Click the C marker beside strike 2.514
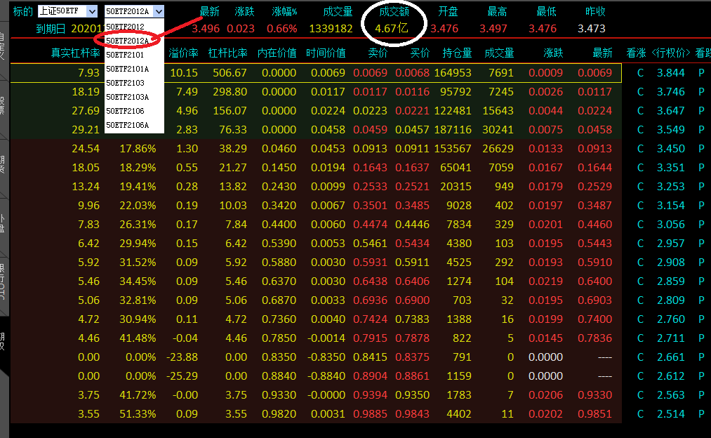 640,414
